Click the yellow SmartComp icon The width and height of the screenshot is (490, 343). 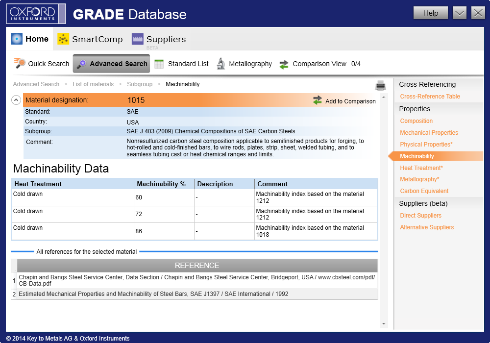63,39
